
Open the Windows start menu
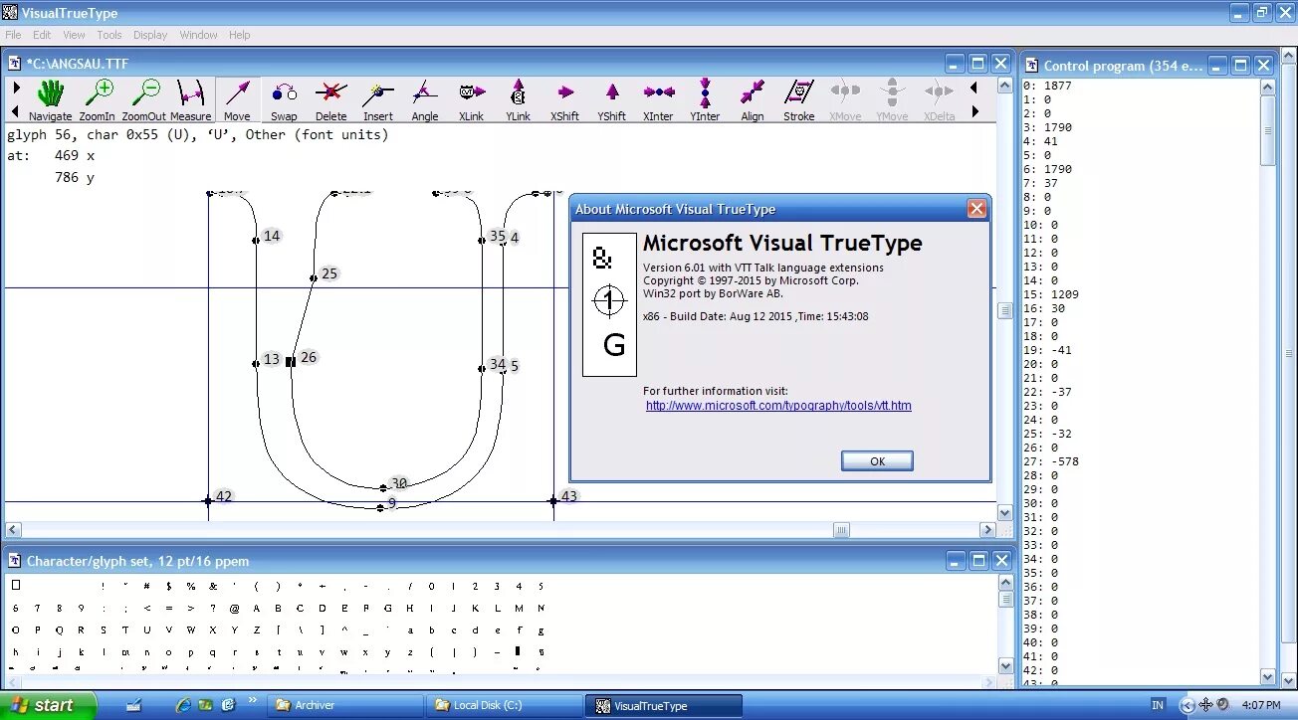48,705
